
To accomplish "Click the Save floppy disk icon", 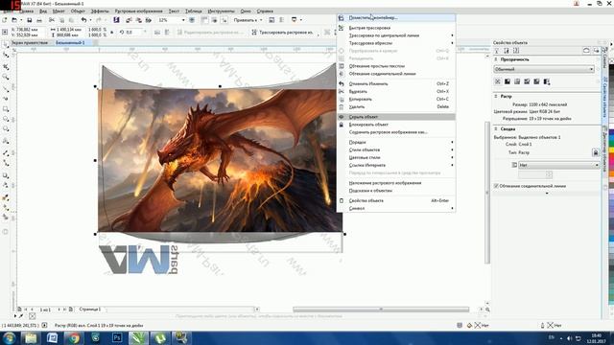I will 29,20.
